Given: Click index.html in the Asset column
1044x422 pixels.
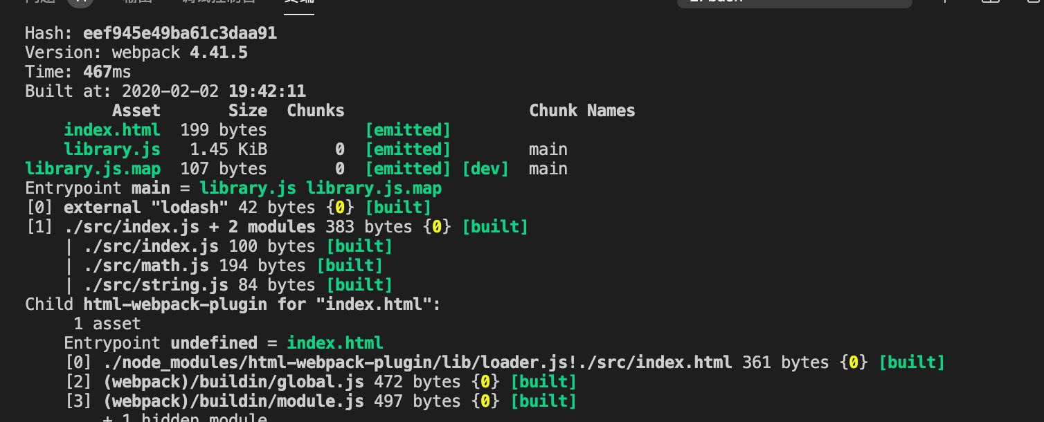Looking at the screenshot, I should [112, 130].
